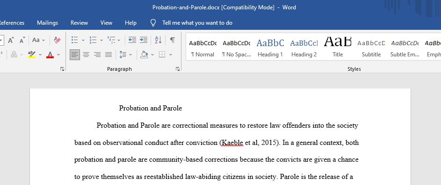Toggle Align Left alignment

point(75,55)
